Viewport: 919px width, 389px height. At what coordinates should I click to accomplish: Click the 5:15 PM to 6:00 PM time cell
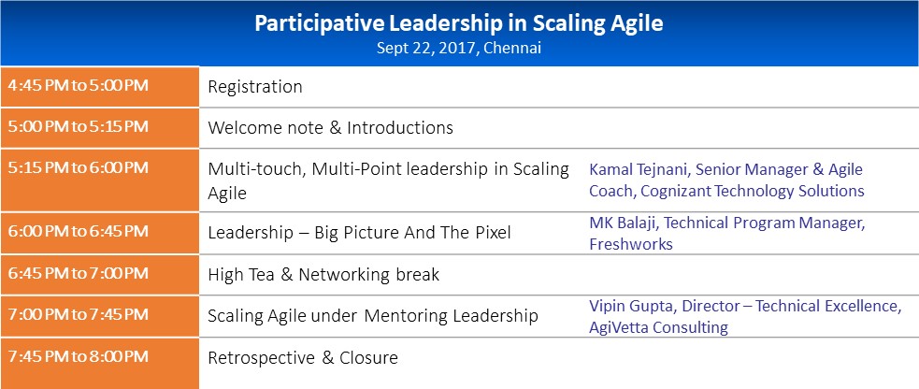[x=78, y=167]
